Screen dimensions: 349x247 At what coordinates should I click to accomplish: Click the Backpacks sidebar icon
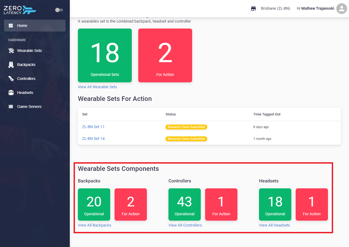coord(11,65)
